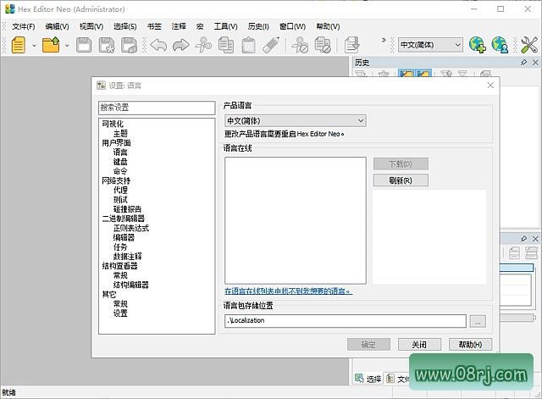This screenshot has width=542, height=399.
Task: Select 语言 in settings tree
Action: tap(120, 152)
